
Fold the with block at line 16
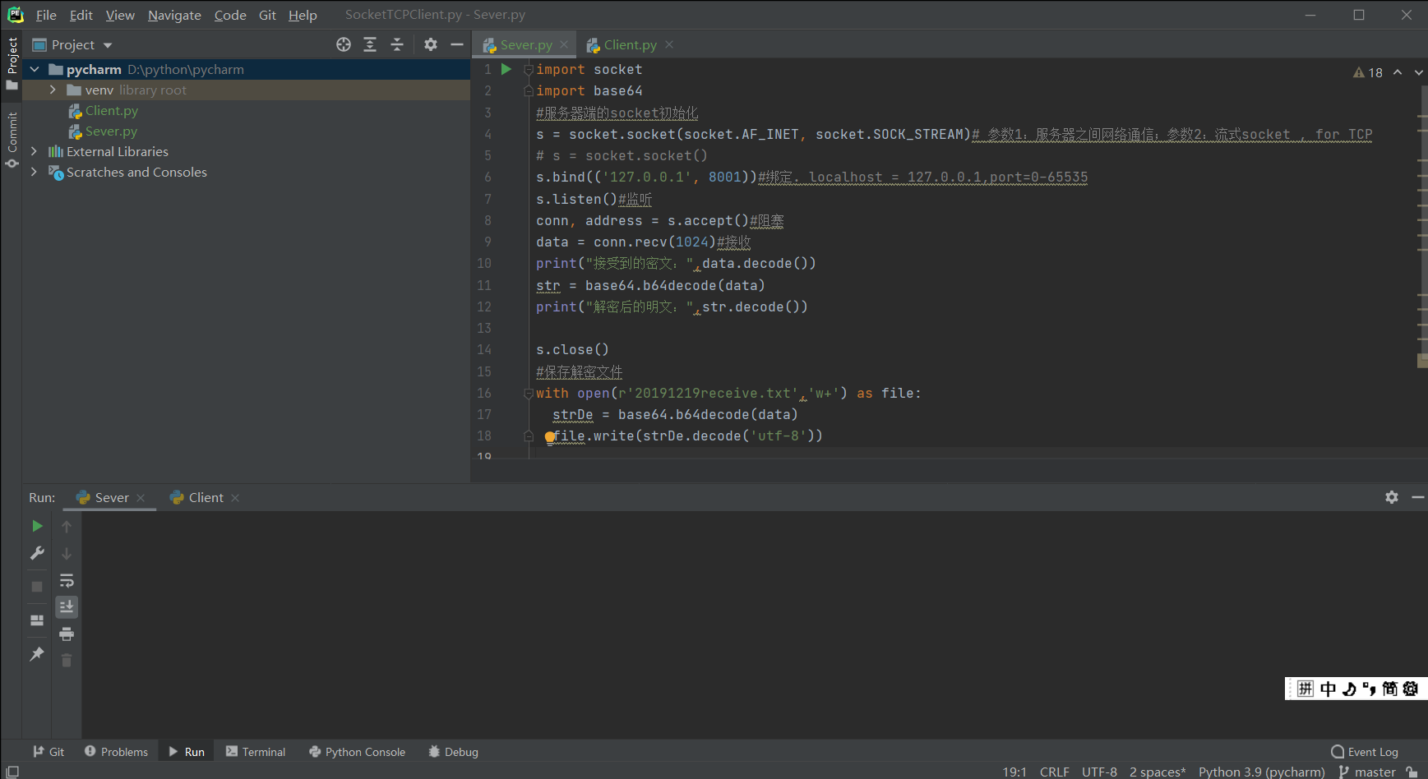click(529, 394)
